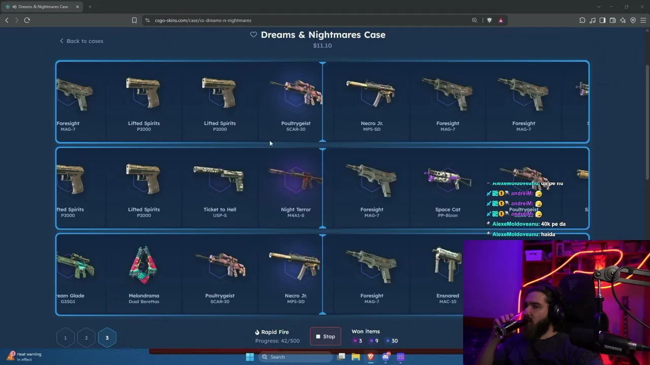The height and width of the screenshot is (365, 650).
Task: Click the Progress: 42/500 text
Action: [x=277, y=341]
